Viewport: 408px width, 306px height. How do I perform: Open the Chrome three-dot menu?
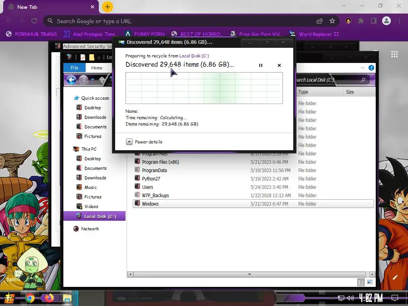pyautogui.click(x=399, y=21)
